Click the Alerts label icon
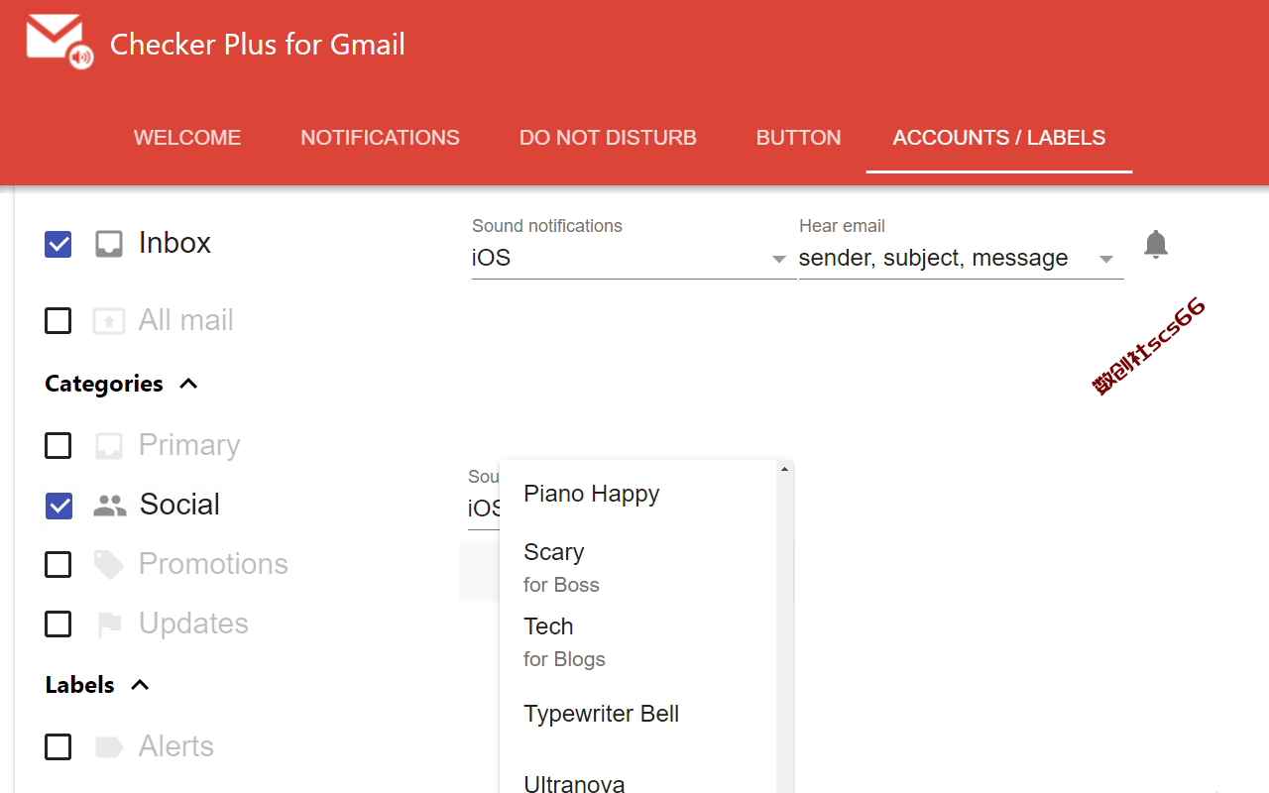This screenshot has width=1269, height=793. point(109,747)
